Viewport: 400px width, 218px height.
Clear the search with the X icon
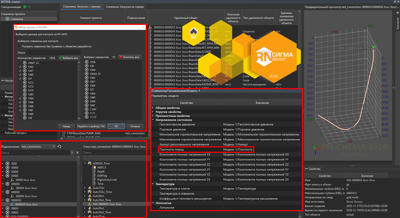coord(77,153)
